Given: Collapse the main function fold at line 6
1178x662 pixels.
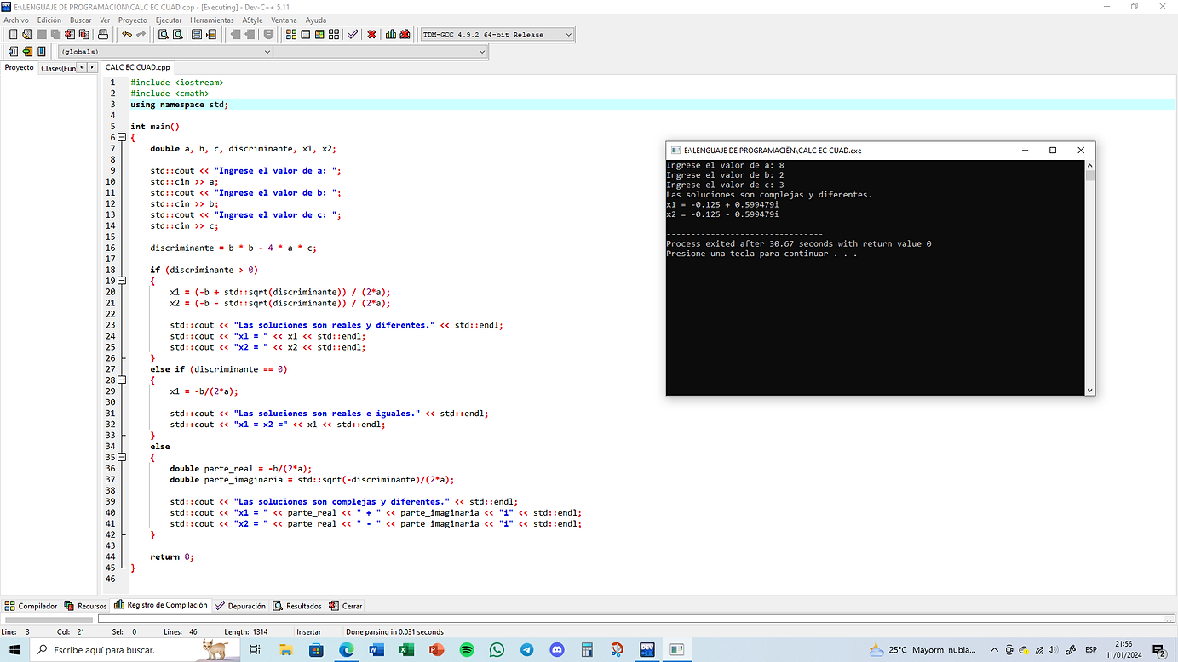Looking at the screenshot, I should [x=121, y=137].
